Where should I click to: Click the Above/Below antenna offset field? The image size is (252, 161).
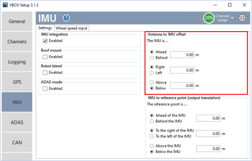[182, 86]
